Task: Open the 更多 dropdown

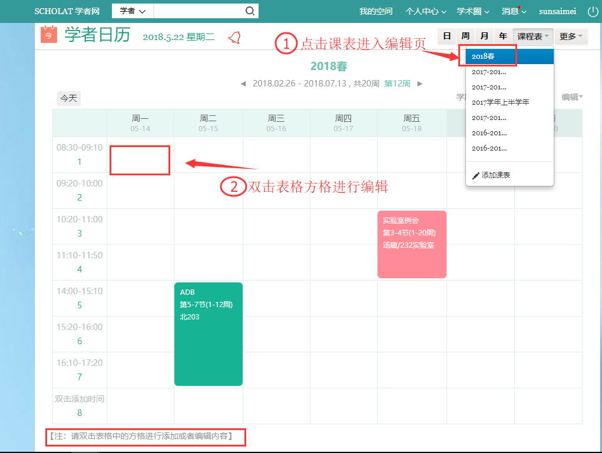Action: coord(571,36)
